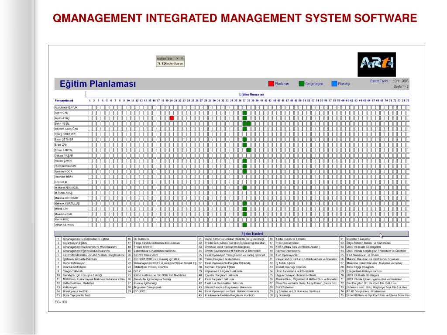Click training name 'PPAP Dosyasının Hazırlanması'
The image size is (447, 335).
[x=366, y=291]
